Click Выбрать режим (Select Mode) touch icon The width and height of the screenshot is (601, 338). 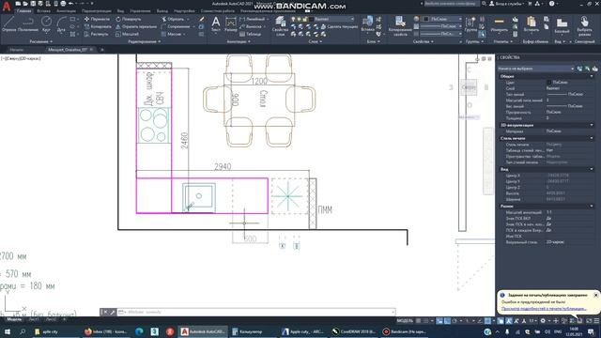[x=584, y=25]
